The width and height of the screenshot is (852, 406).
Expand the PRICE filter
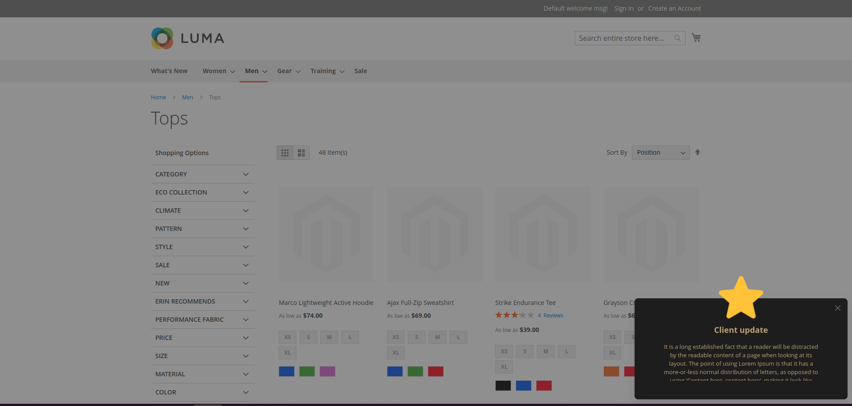[203, 338]
